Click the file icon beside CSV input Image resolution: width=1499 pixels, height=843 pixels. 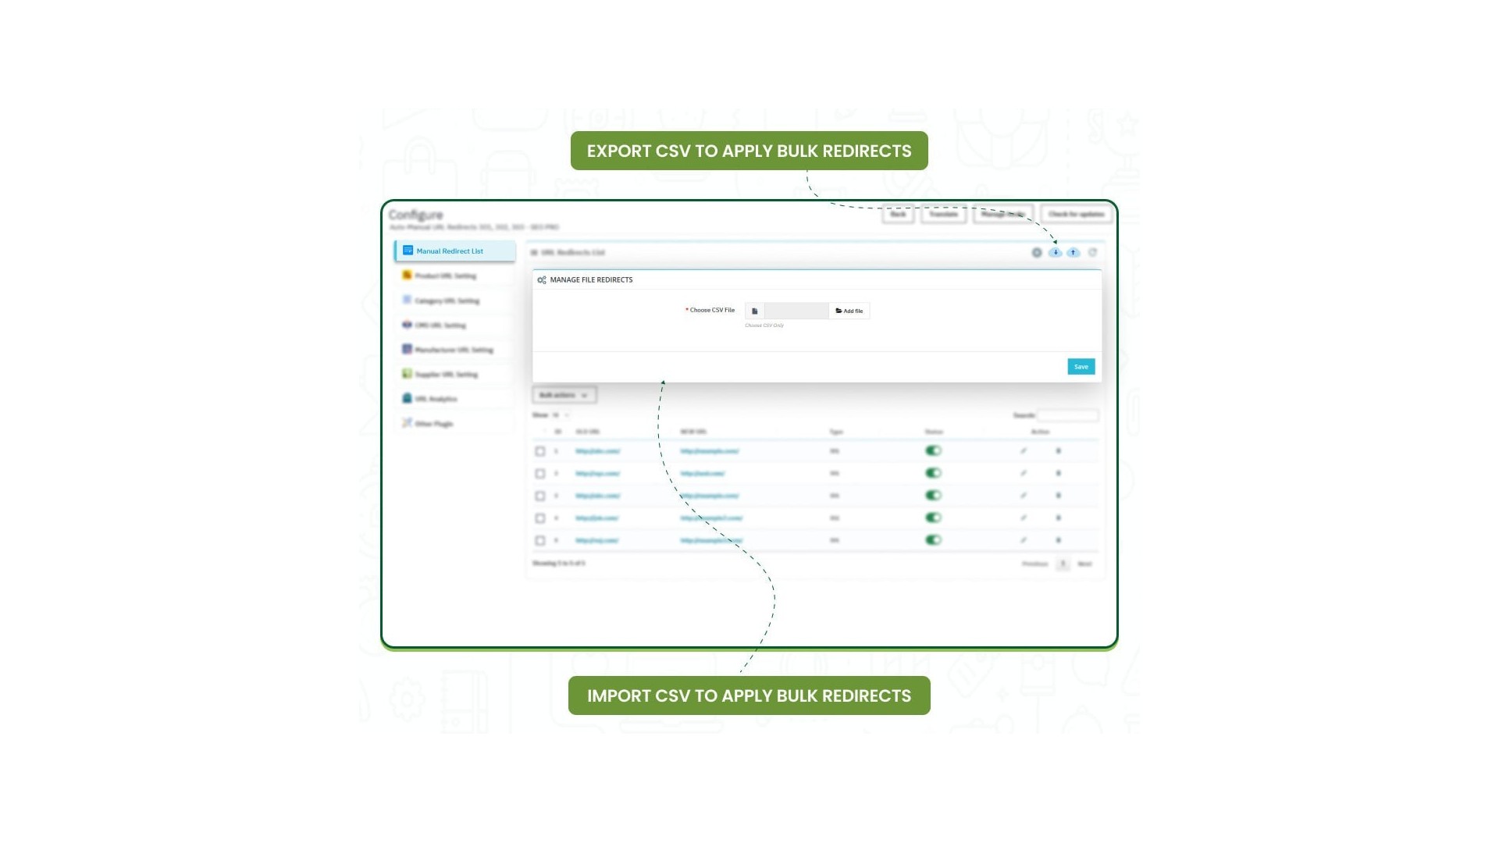point(754,311)
